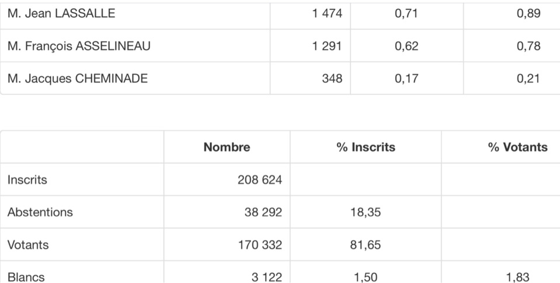Click the 3 122 blank votes value
560x283 pixels.
266,277
